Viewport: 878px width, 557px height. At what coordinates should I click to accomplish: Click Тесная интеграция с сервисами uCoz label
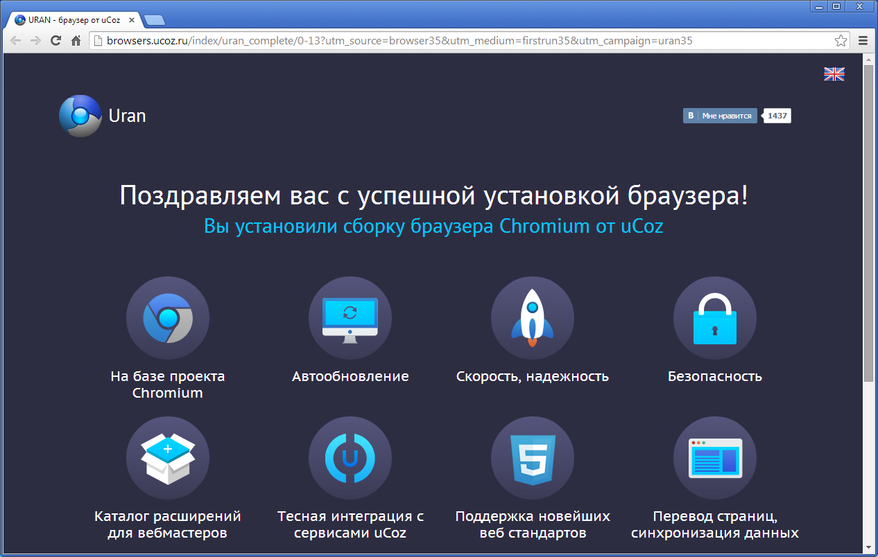pos(350,524)
